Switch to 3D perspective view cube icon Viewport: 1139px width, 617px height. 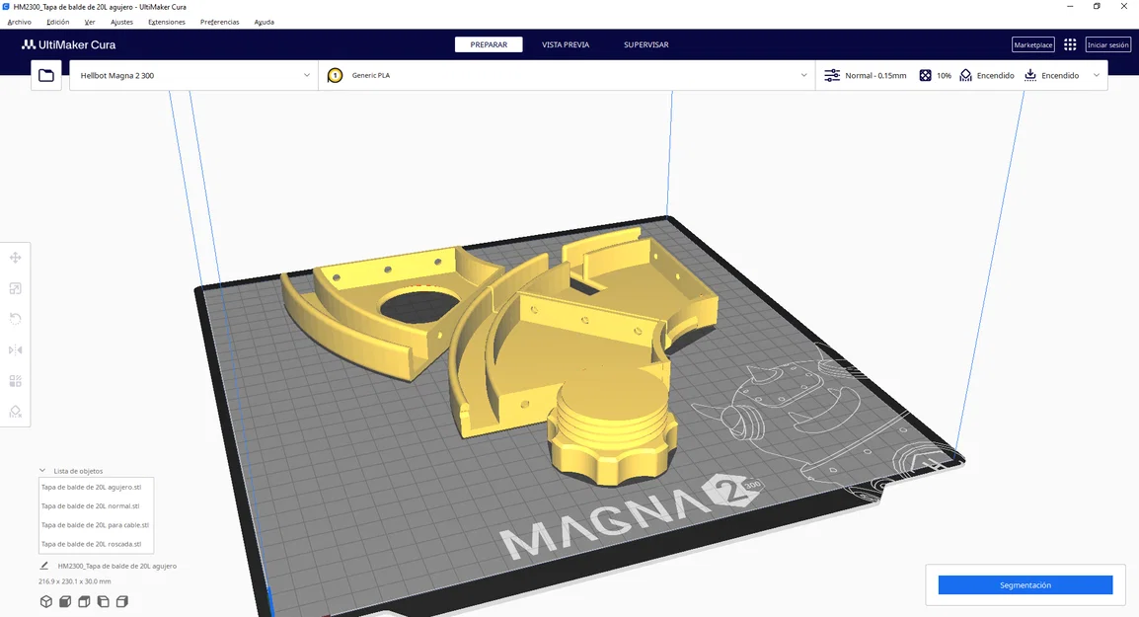click(x=45, y=602)
